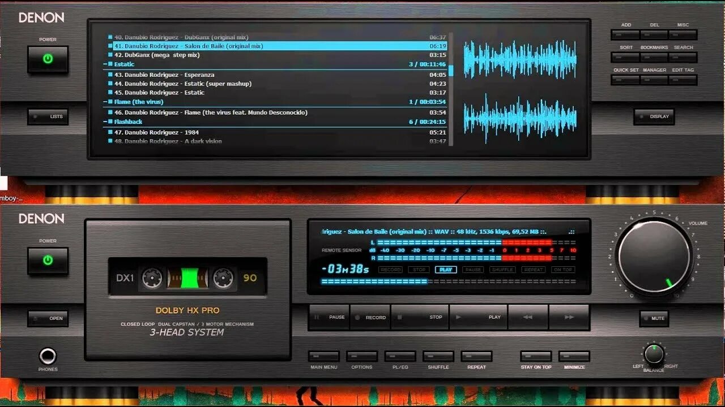Screen dimensions: 725x407
Task: Click the 3 / 00:11:46 Estatic group total
Action: click(428, 64)
